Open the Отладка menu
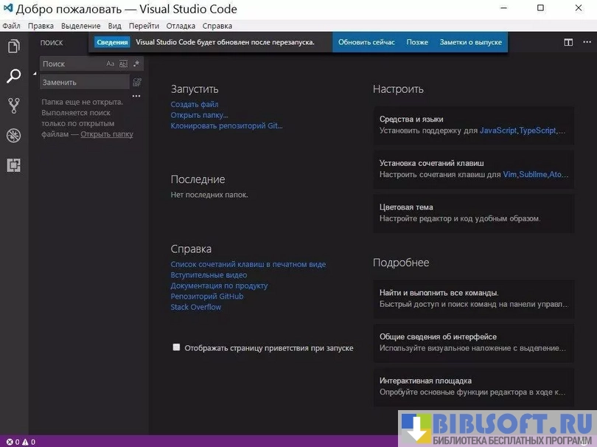Viewport: 597px width, 447px height. 181,26
